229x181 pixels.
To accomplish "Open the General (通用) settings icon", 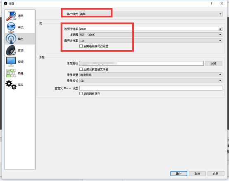I will click(11, 16).
